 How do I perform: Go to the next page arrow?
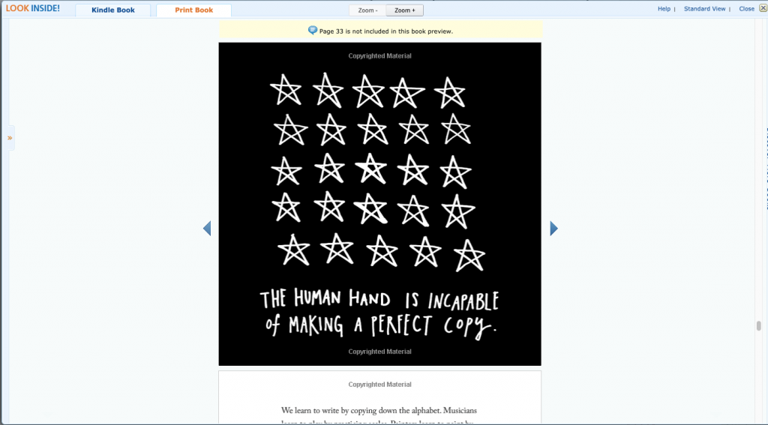tap(554, 229)
